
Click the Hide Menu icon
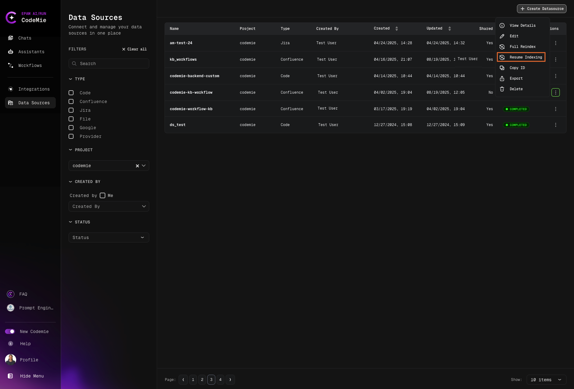click(11, 376)
